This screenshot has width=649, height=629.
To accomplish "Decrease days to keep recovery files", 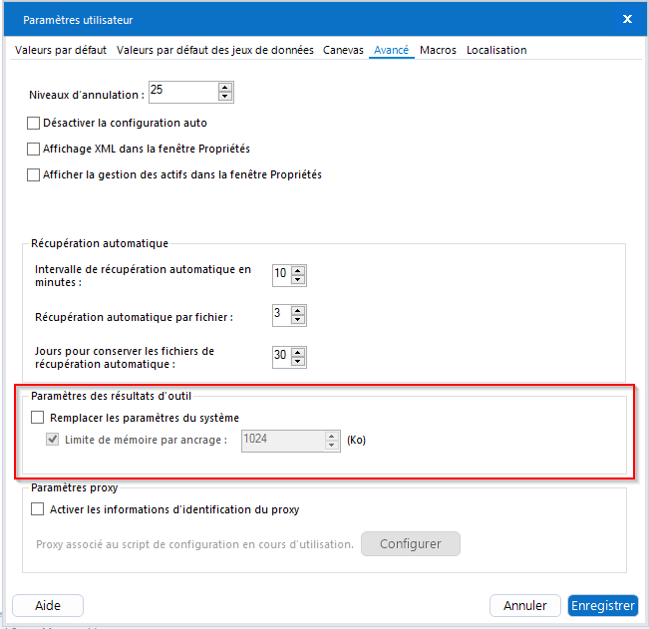I will [298, 361].
